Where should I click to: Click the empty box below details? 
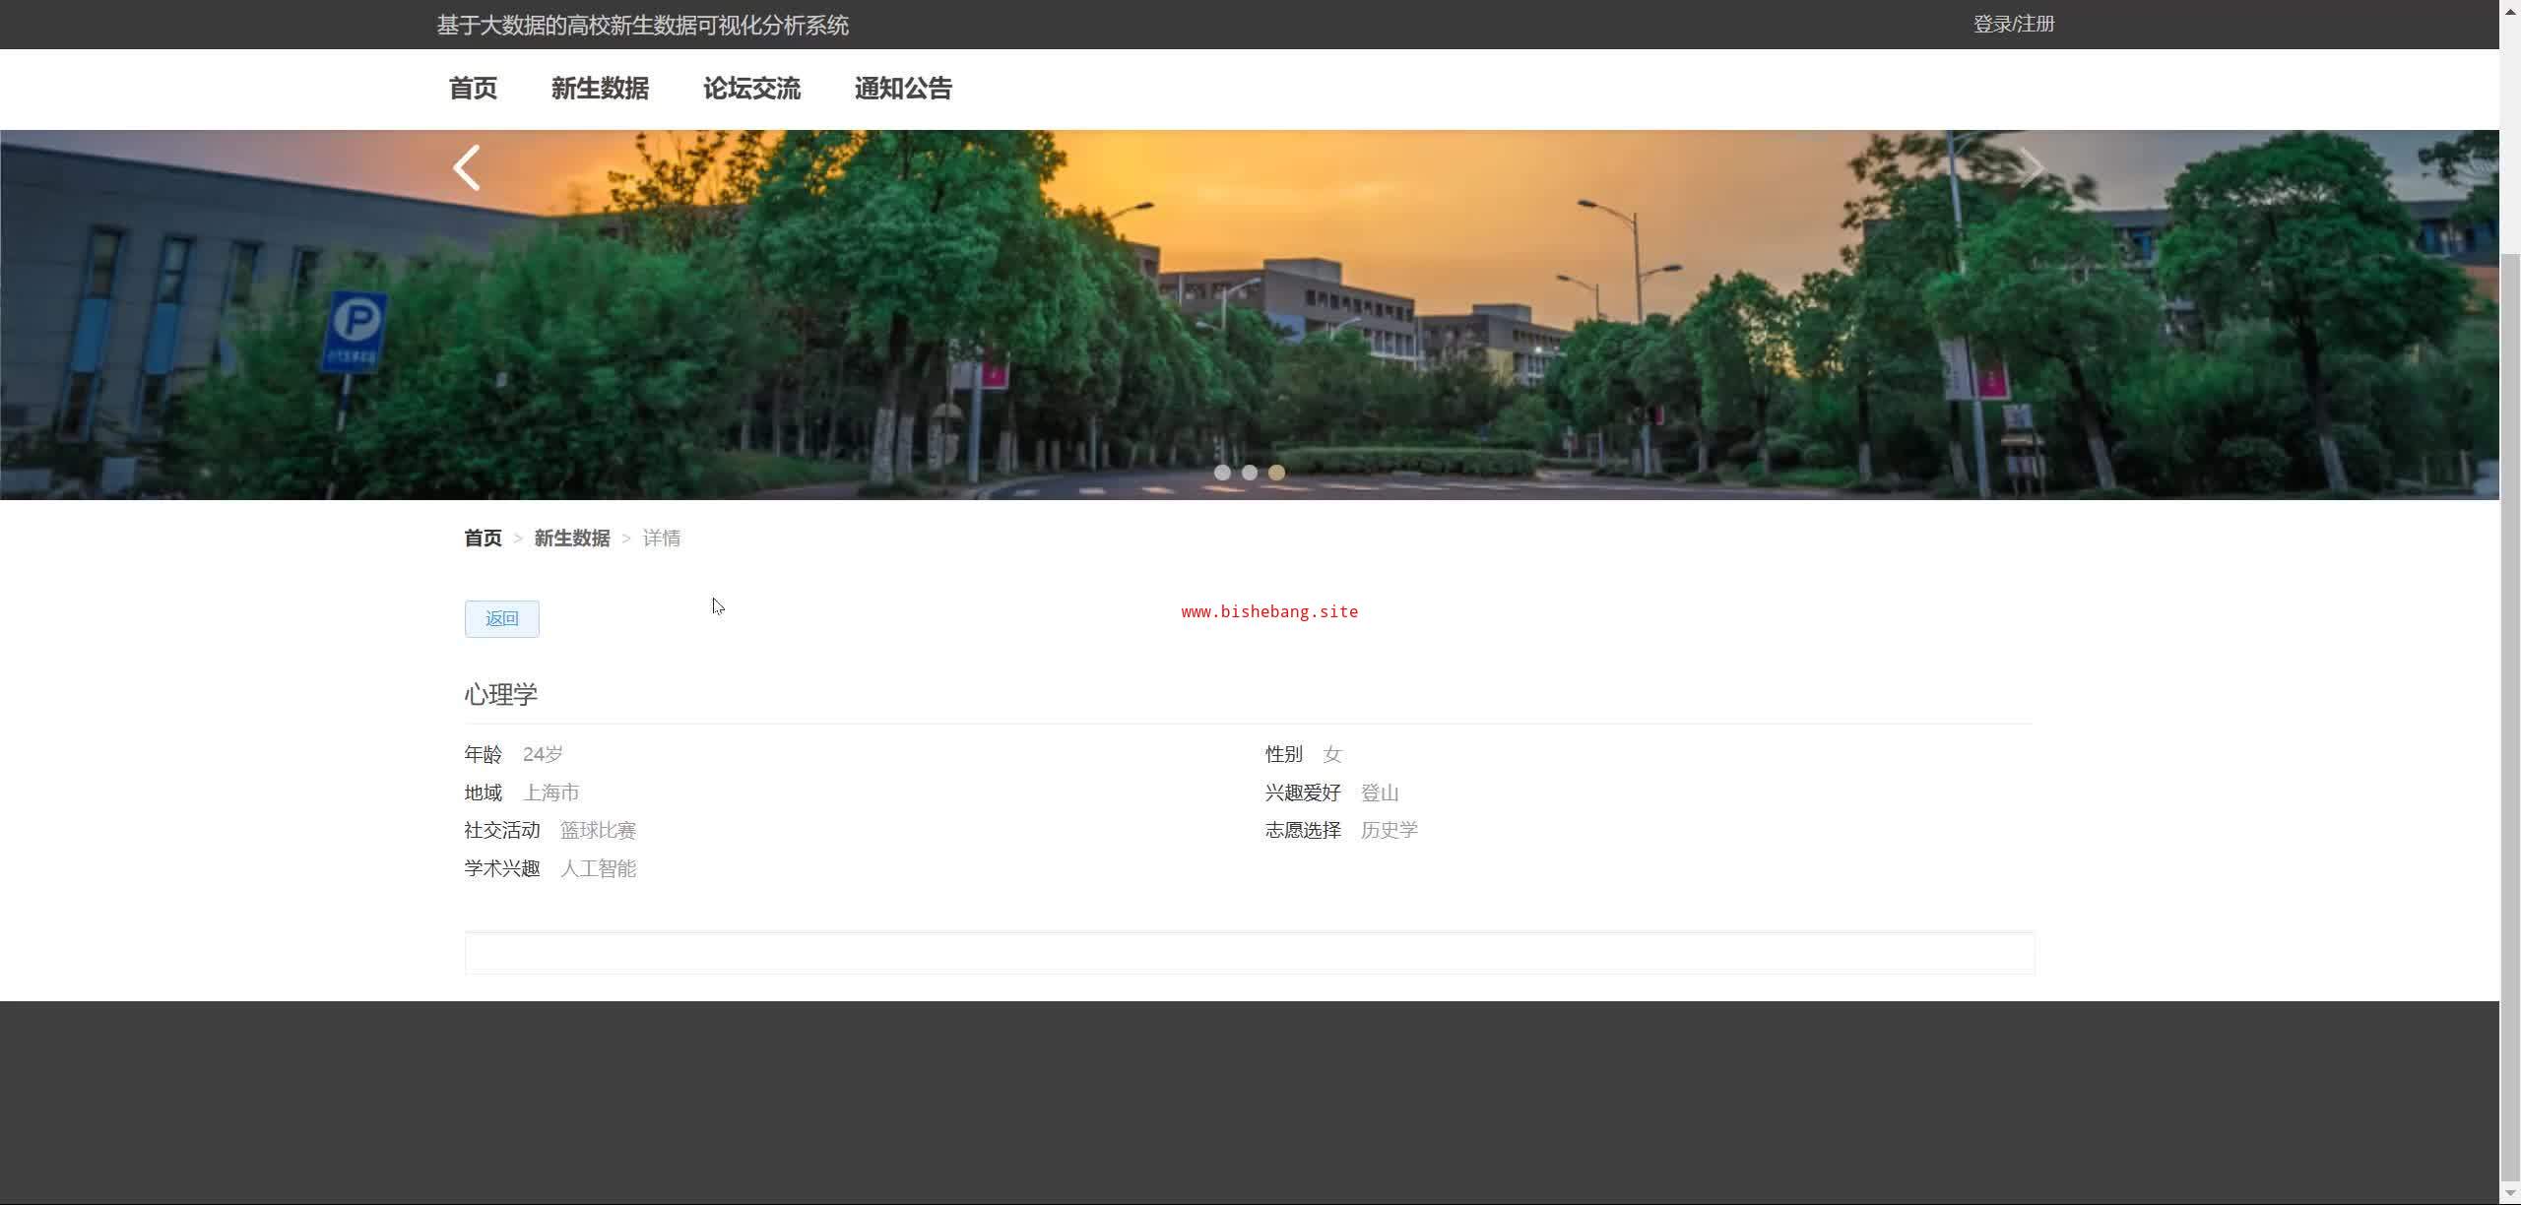coord(1249,953)
